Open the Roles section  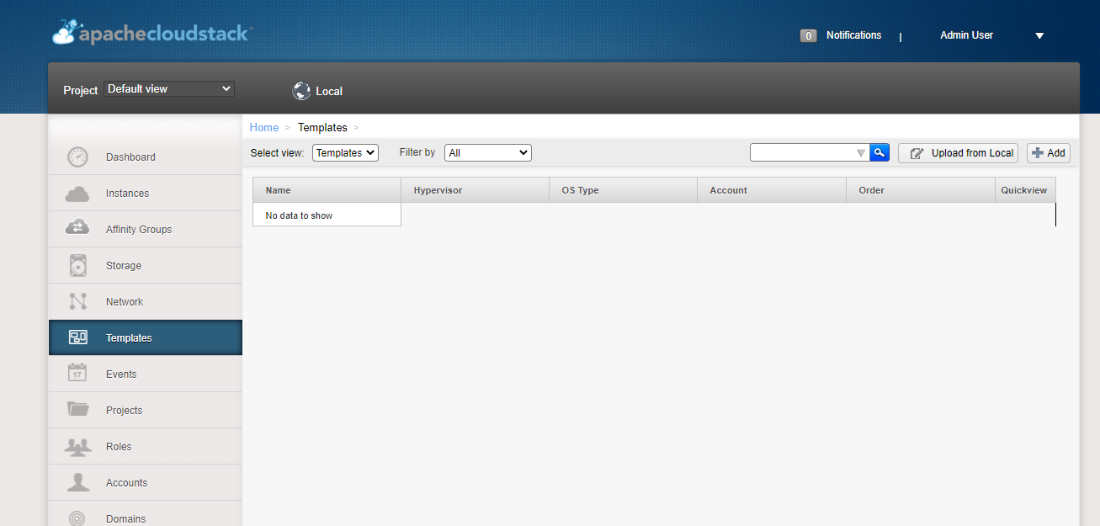pyautogui.click(x=146, y=446)
